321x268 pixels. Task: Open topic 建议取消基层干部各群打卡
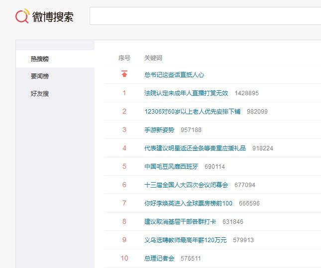180,222
